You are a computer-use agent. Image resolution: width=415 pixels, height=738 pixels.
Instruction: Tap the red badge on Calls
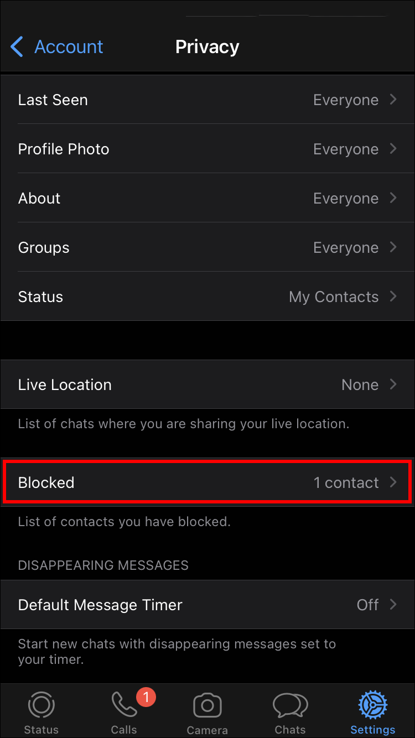point(146,698)
